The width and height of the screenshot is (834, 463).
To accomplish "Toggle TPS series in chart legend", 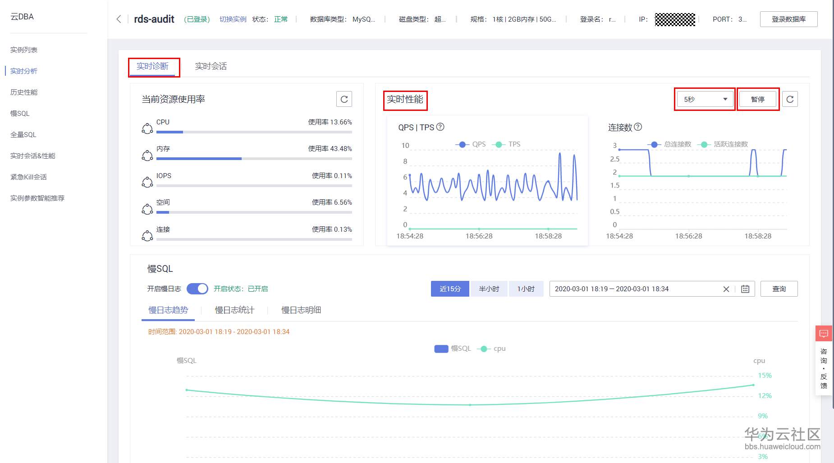I will coord(506,144).
